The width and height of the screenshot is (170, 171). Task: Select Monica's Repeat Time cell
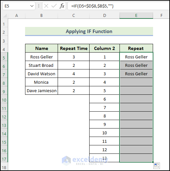pos(74,82)
